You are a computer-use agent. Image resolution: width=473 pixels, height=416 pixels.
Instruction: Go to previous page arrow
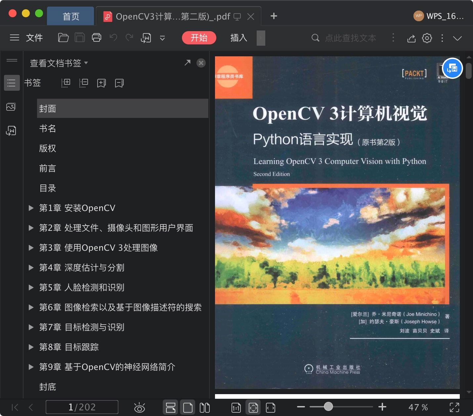(x=31, y=407)
